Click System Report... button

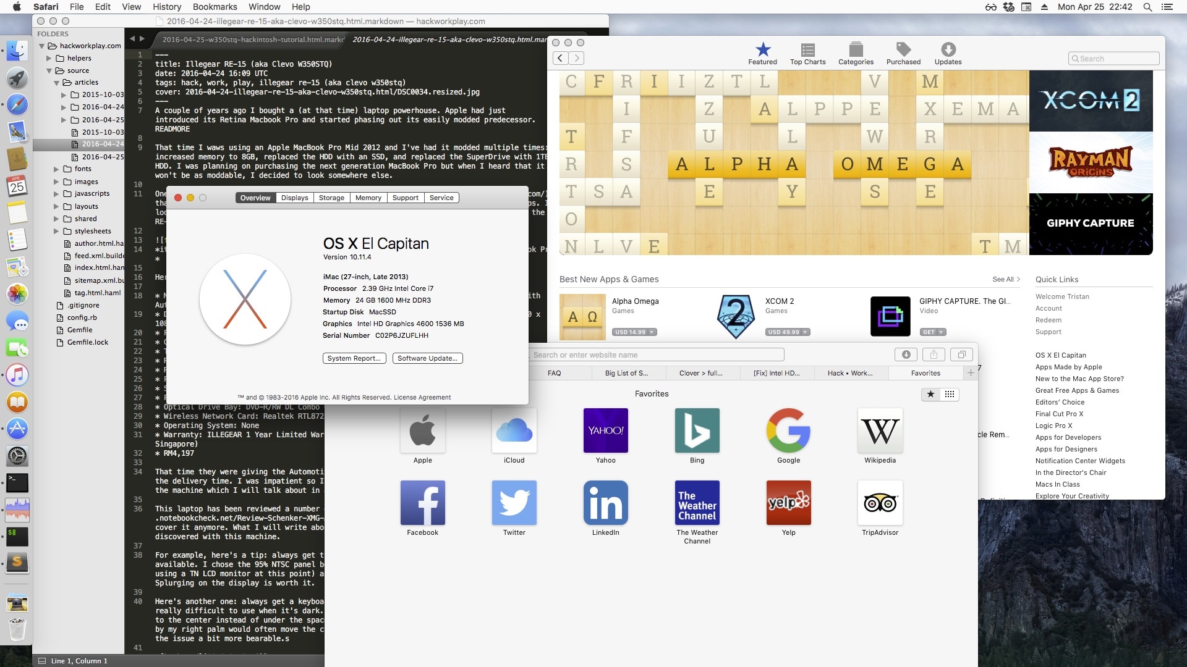pos(354,358)
